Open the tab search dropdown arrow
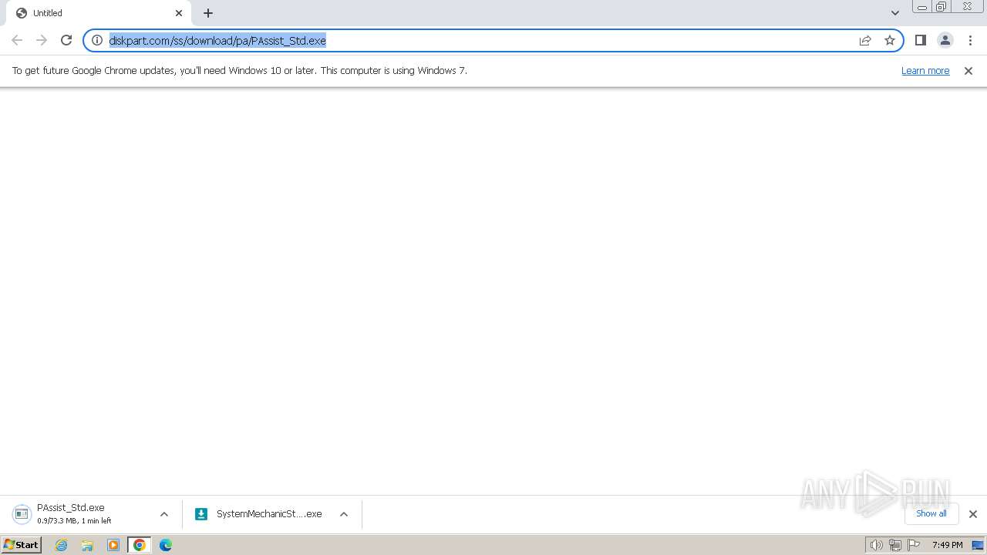The height and width of the screenshot is (555, 987). coord(895,13)
